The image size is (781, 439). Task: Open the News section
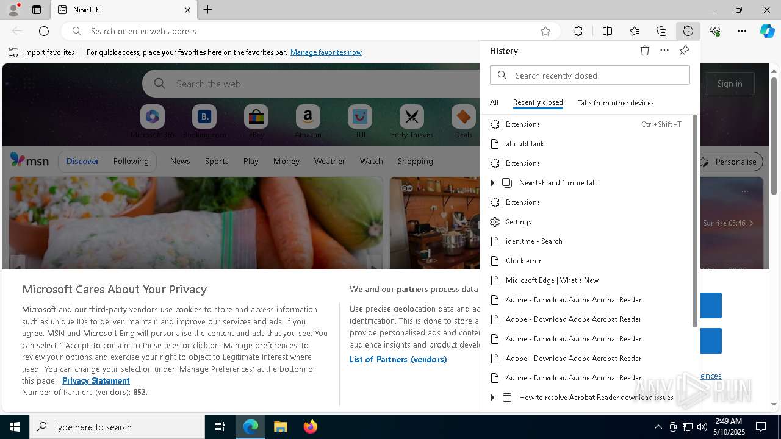click(x=180, y=161)
